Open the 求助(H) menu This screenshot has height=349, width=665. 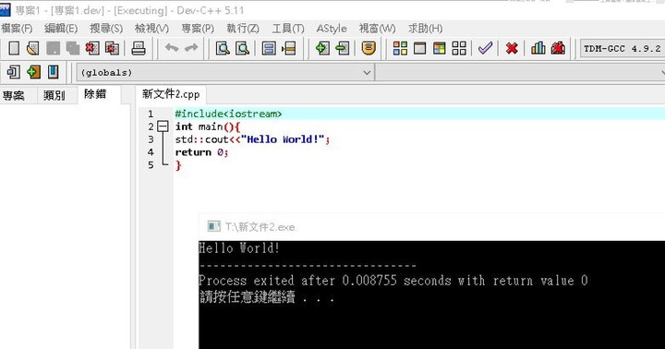point(425,29)
